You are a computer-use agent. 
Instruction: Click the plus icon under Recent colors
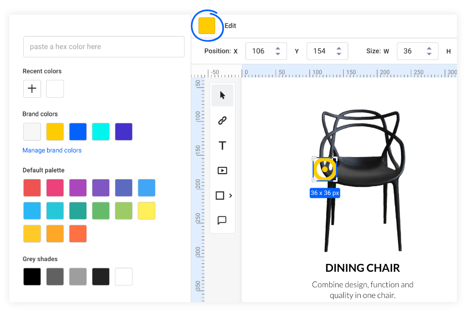click(x=32, y=88)
